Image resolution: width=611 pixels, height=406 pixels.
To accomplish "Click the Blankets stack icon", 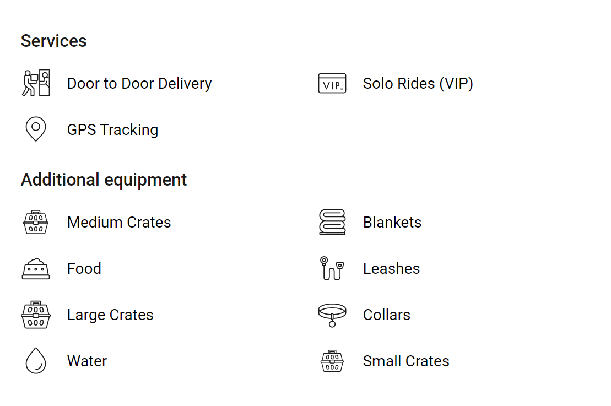I will point(332,222).
